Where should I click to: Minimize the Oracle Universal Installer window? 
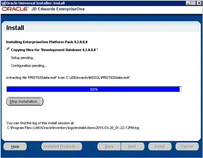coord(188,3)
